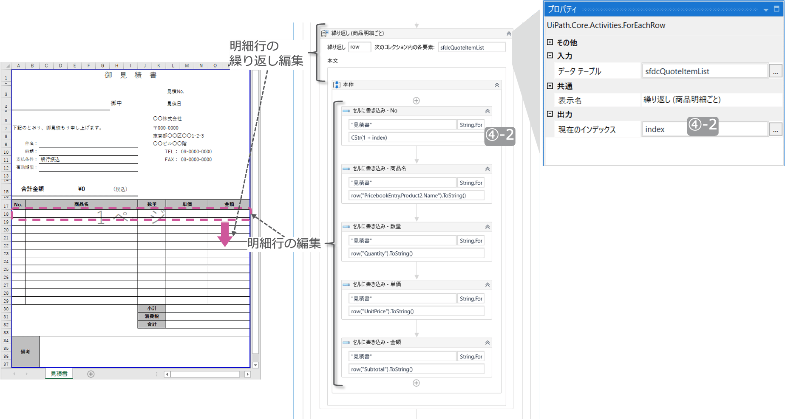Viewport: 785px width, 419px height.
Task: Edit the row("UnitPrice").ToString() field
Action: (417, 311)
